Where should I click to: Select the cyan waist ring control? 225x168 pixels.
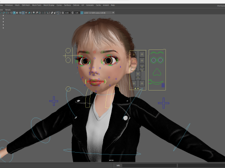[x=102, y=152]
